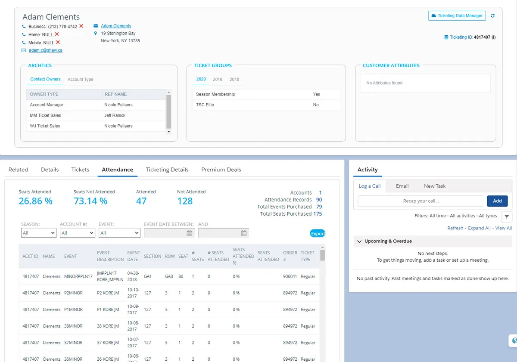The height and width of the screenshot is (362, 517).
Task: Open the EVENT dropdown filter
Action: point(119,233)
